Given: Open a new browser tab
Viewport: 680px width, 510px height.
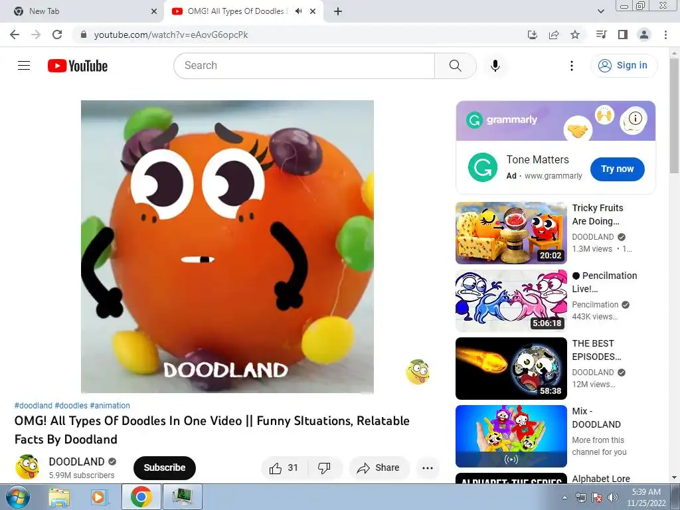Looking at the screenshot, I should pyautogui.click(x=338, y=11).
